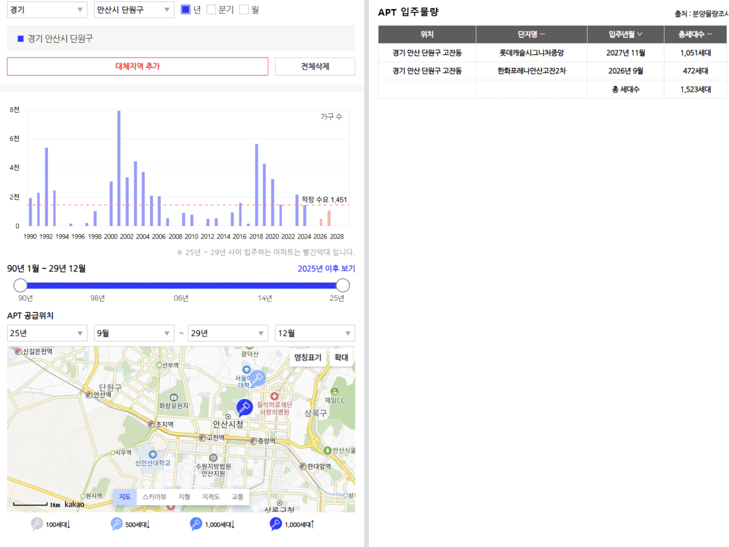Click the 한화포레나안산고잔2차 complex name
The height and width of the screenshot is (547, 729).
531,71
